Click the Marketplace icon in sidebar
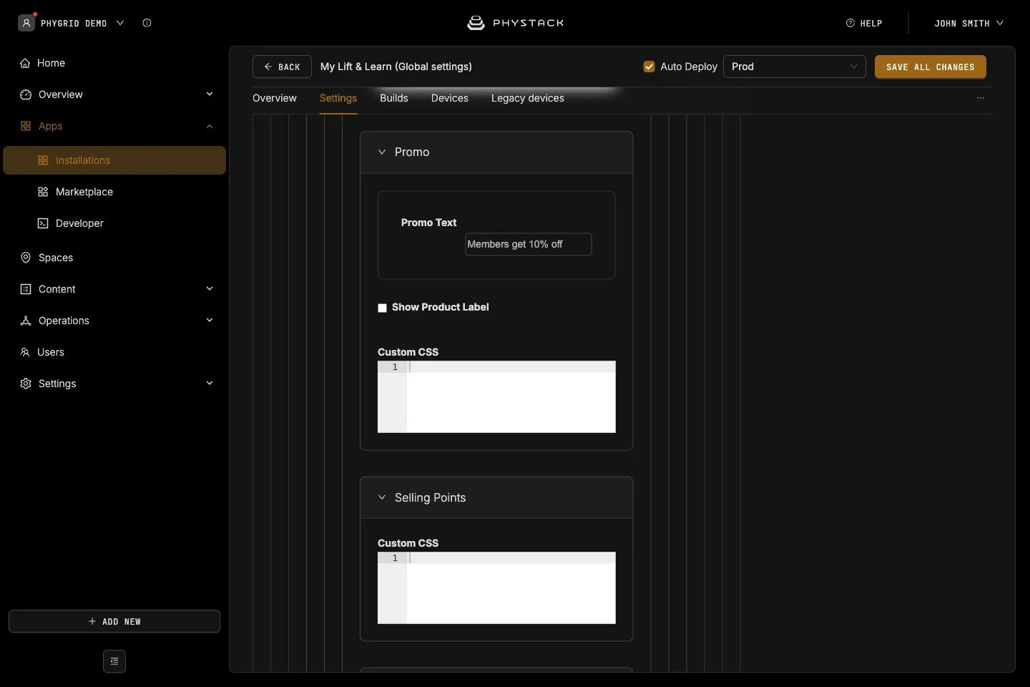This screenshot has width=1030, height=687. [43, 192]
